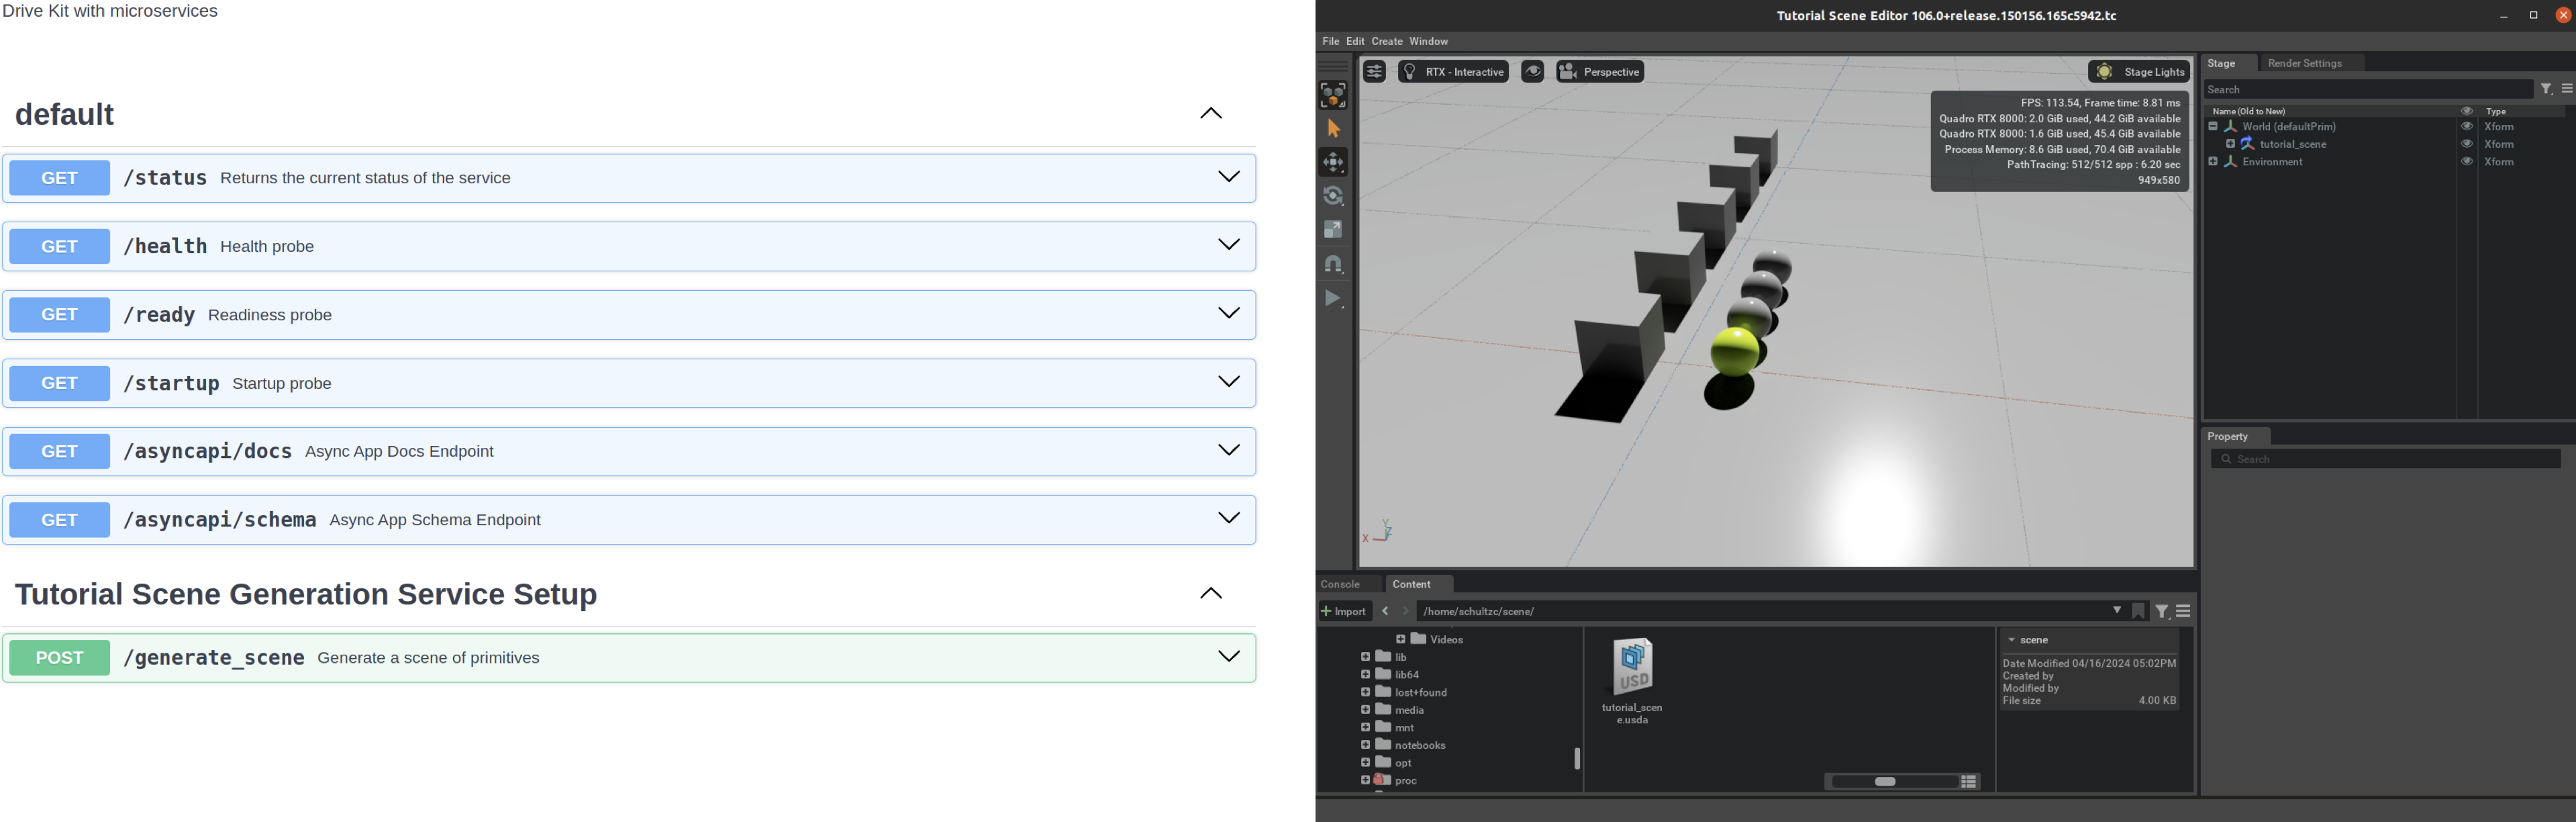Select the Scale tool in toolbar
Screen dimensions: 2576x822
[1333, 230]
